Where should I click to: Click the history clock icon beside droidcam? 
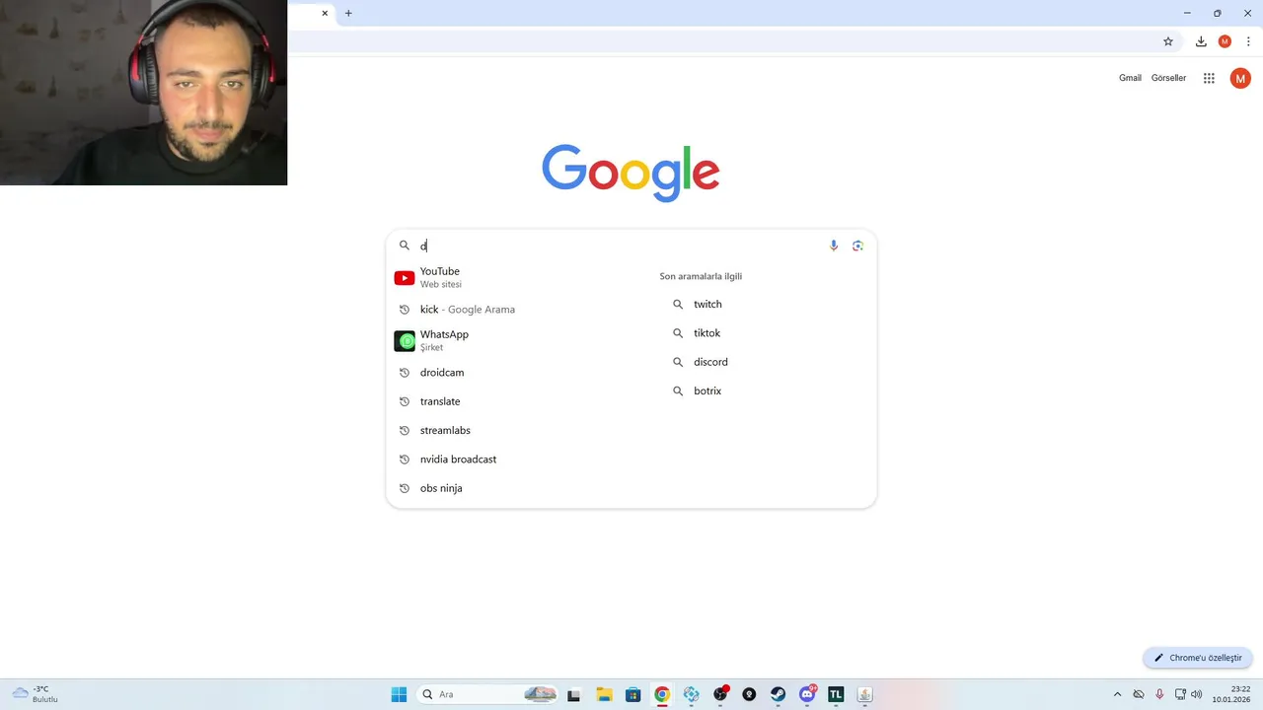(x=405, y=373)
